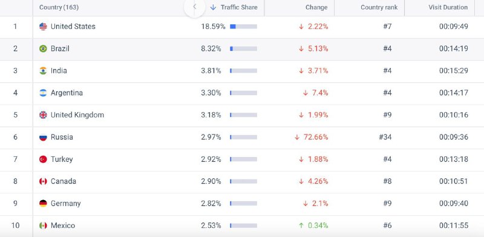The image size is (484, 237).
Task: Open the United Kingdom country link
Action: (77, 115)
